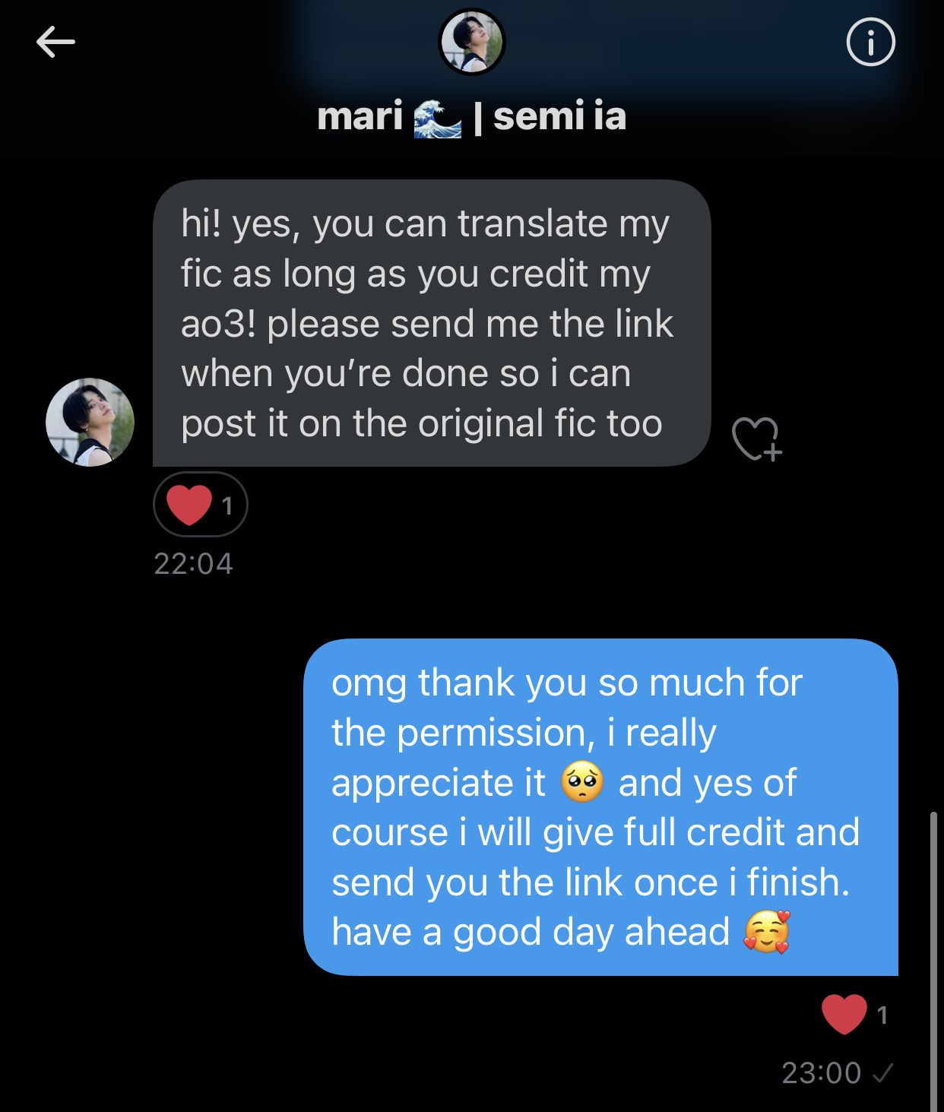Screen dimensions: 944x1112
Task: Click the red heart below the blue message
Action: (x=844, y=1014)
